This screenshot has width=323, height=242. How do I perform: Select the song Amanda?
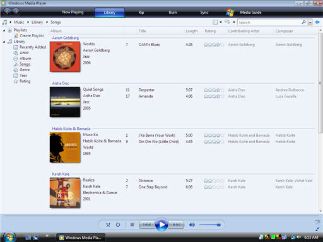pyautogui.click(x=146, y=96)
